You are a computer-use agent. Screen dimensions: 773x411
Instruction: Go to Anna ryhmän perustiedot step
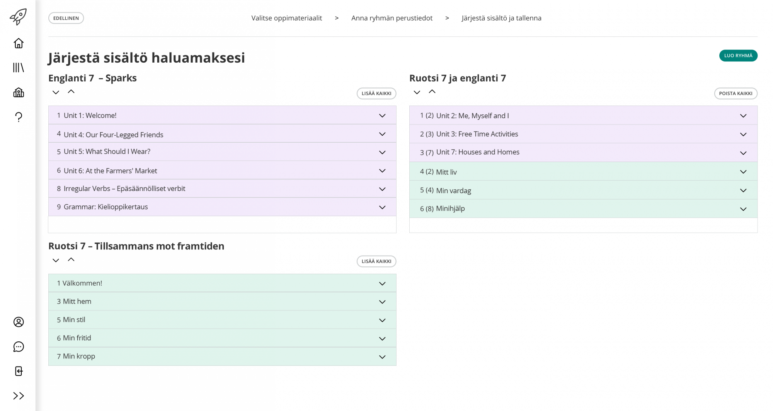pos(392,18)
